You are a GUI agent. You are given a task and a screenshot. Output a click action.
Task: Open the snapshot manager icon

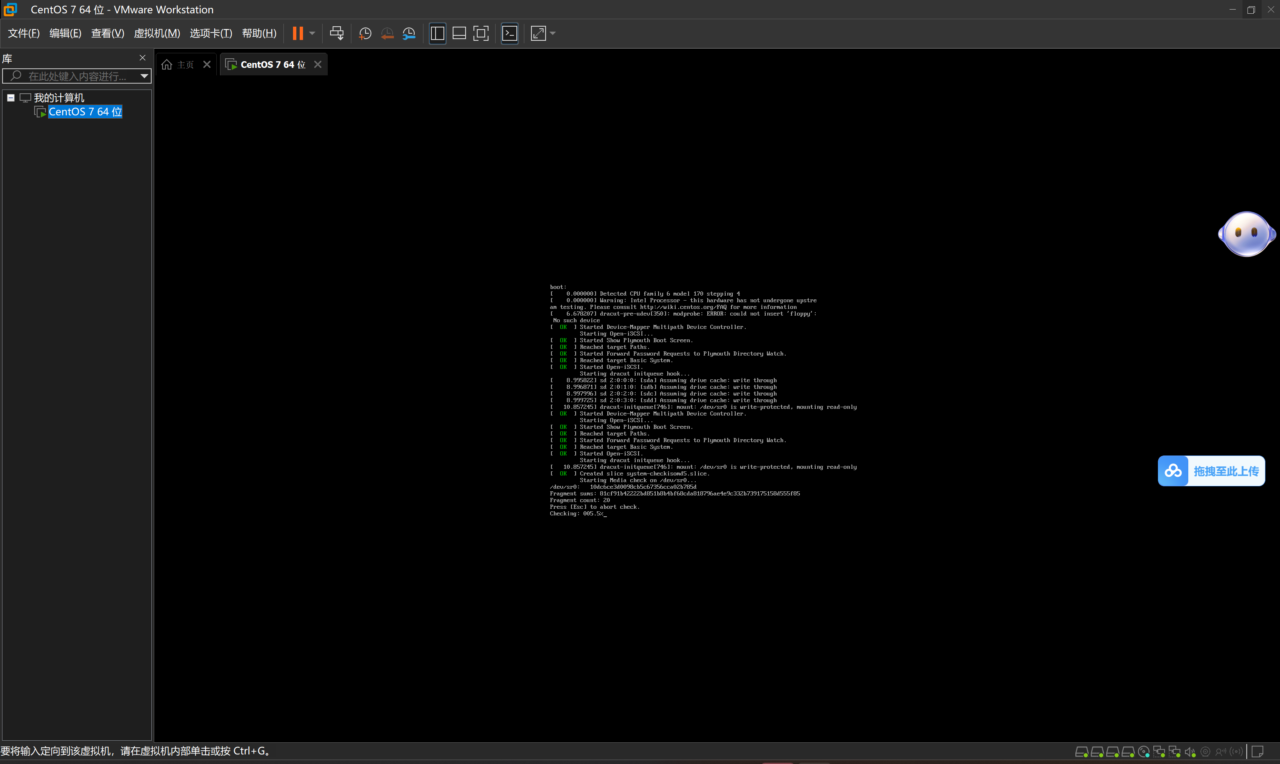click(408, 33)
